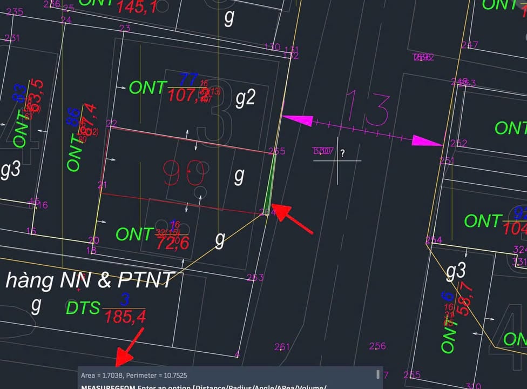Screen dimensions: 527x389
Task: Pick survey point label 265
Action: (276, 151)
